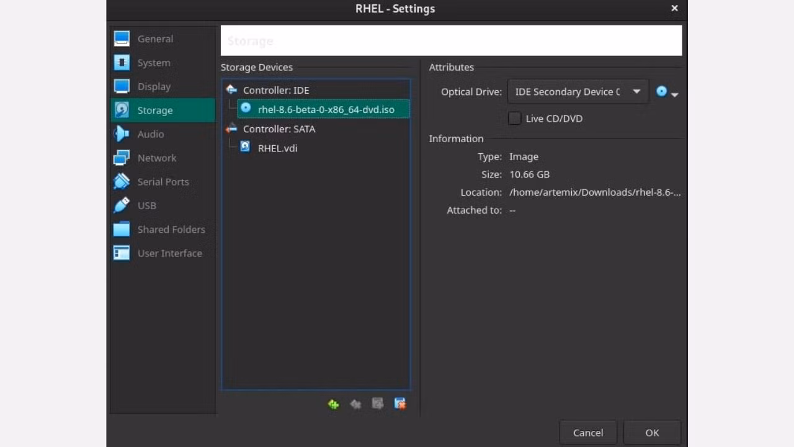Click the SATA controller icon
Screen dimensions: 794x447
tap(231, 129)
